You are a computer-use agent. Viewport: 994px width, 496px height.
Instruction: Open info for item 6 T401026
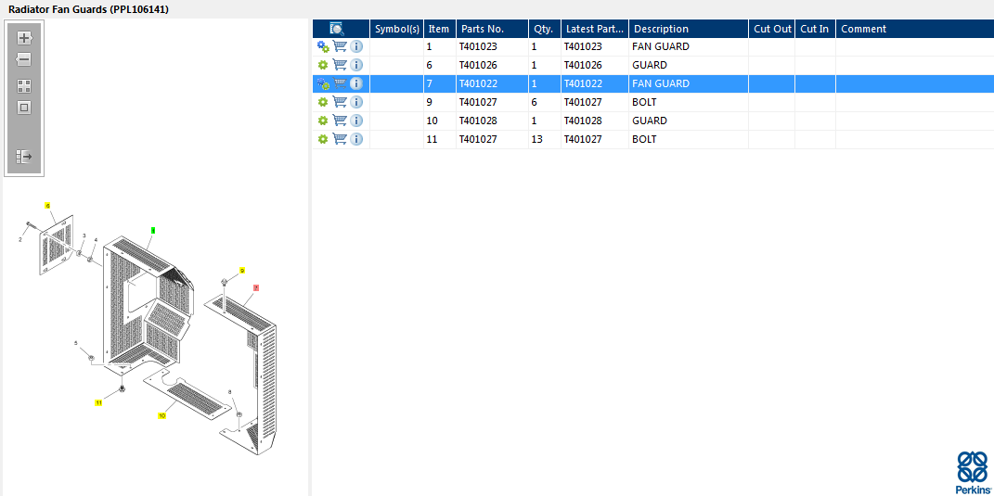tap(356, 65)
